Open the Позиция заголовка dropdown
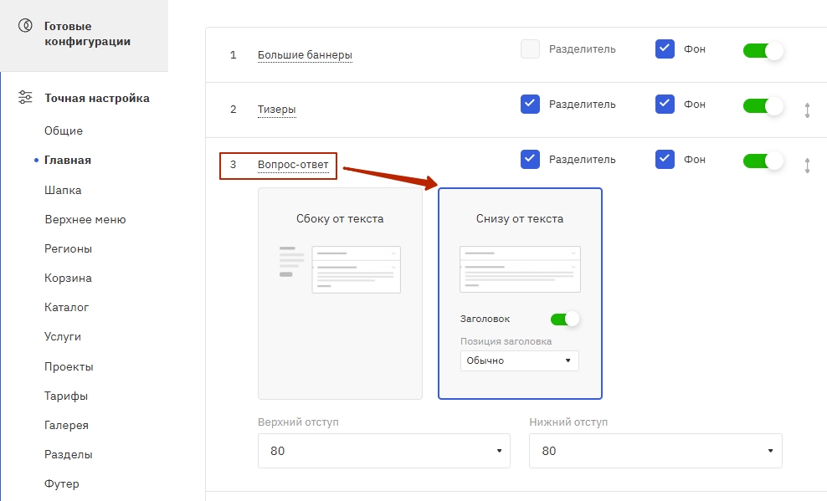 coord(519,360)
